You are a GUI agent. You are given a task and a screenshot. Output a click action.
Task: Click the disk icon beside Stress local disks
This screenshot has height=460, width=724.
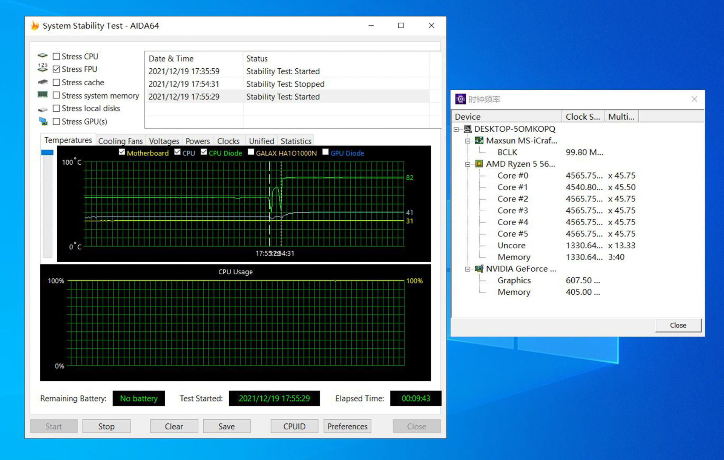click(43, 108)
